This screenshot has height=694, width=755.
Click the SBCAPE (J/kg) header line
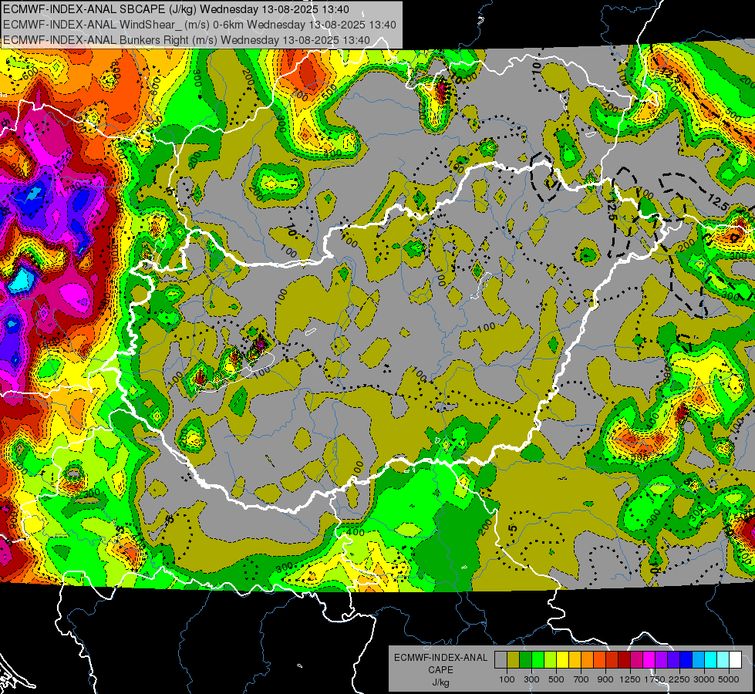(176, 9)
